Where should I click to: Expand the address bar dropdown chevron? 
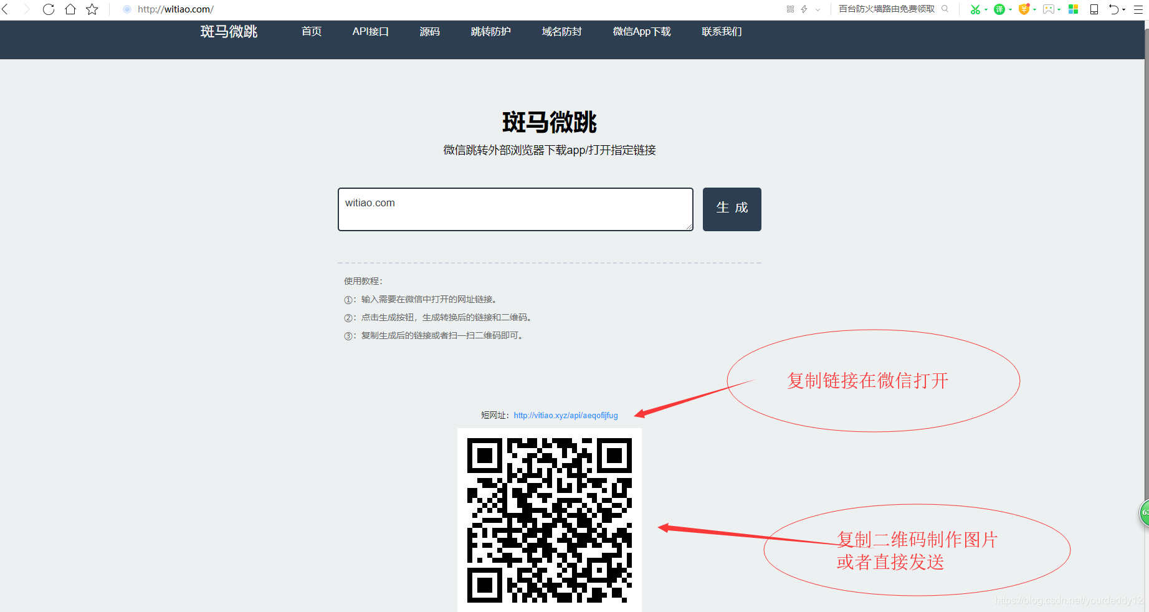[x=818, y=9]
